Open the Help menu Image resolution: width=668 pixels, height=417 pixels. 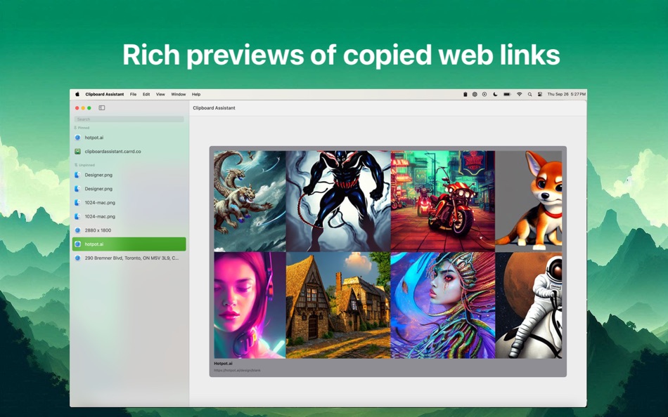[196, 95]
